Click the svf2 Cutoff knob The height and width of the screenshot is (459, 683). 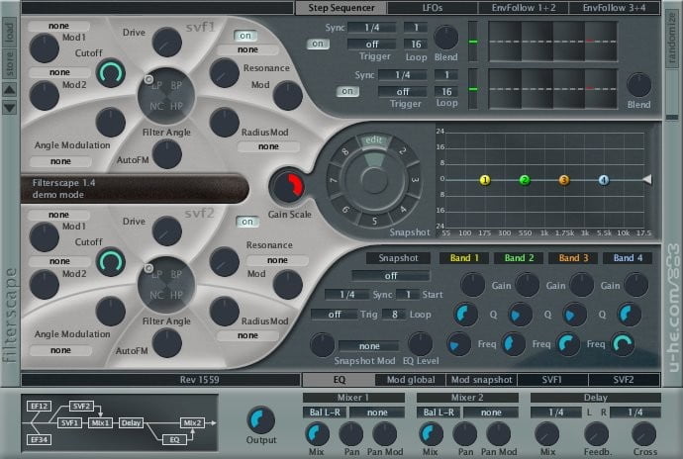(x=111, y=262)
